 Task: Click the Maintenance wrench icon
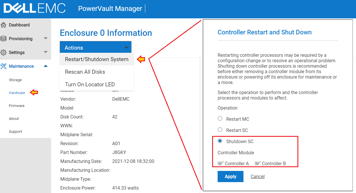[3, 66]
